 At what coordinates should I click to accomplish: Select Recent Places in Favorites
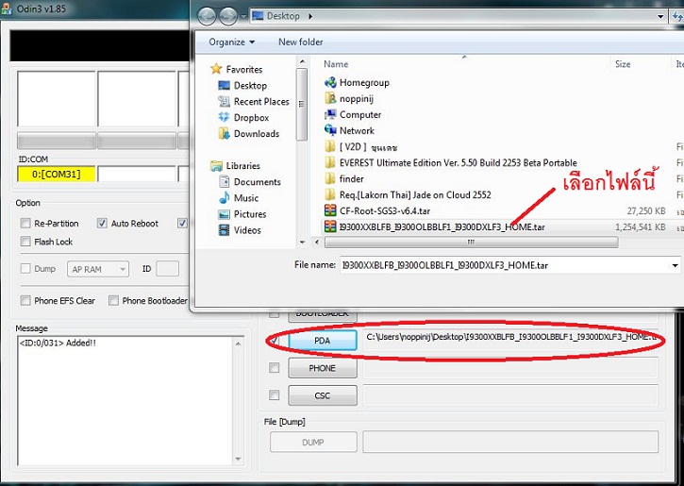point(261,101)
